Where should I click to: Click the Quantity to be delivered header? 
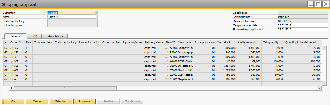pos(302,42)
